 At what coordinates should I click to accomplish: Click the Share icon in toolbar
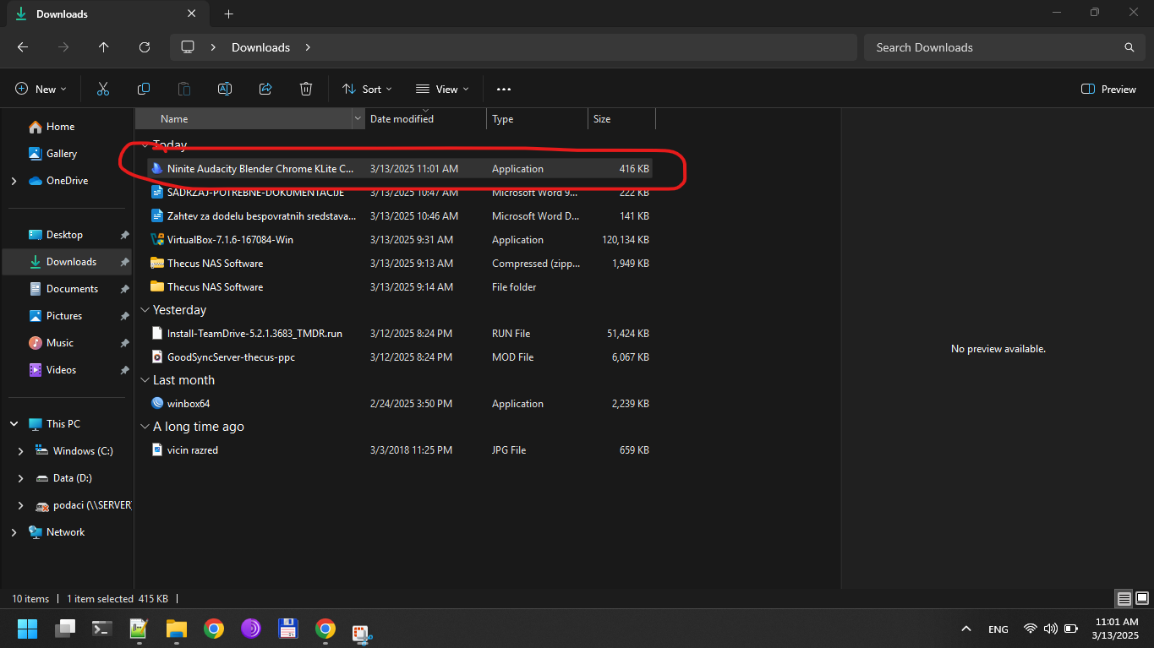(265, 89)
